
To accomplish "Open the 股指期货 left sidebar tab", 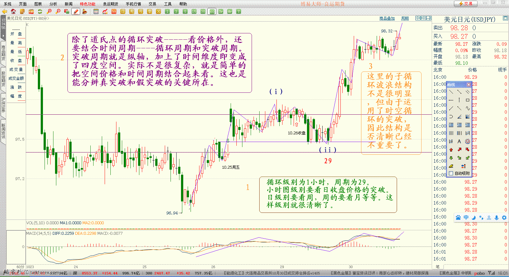I will (x=3, y=79).
